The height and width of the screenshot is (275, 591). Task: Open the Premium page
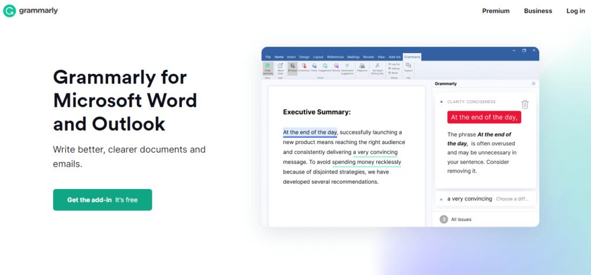(x=496, y=11)
